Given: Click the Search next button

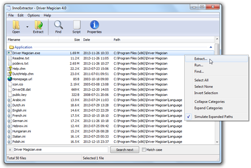Looking at the screenshot, I should (125, 150).
